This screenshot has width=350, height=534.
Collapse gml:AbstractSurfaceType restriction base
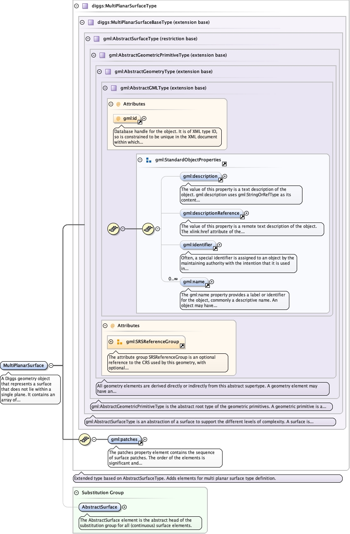coord(88,39)
